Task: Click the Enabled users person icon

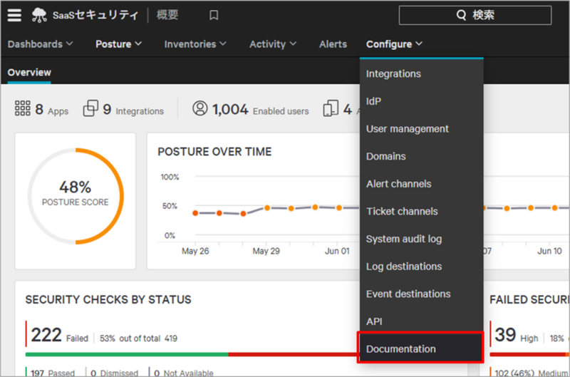Action: [200, 108]
